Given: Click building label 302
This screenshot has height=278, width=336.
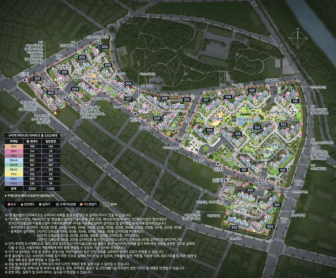Looking at the screenshot, I should (x=250, y=190).
